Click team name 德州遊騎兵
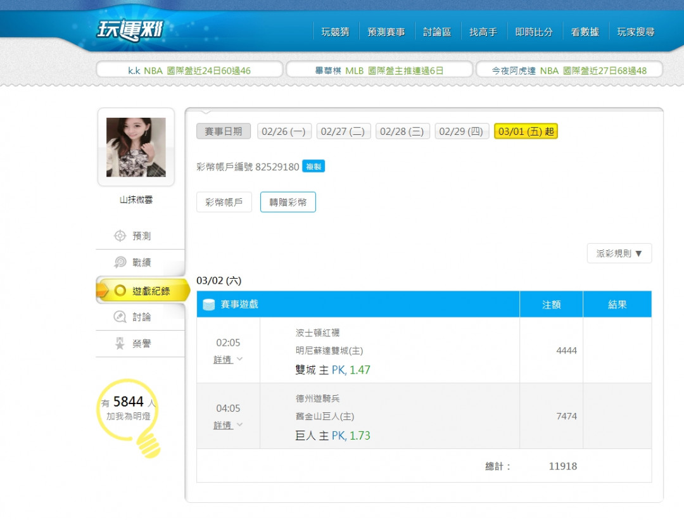 click(317, 398)
